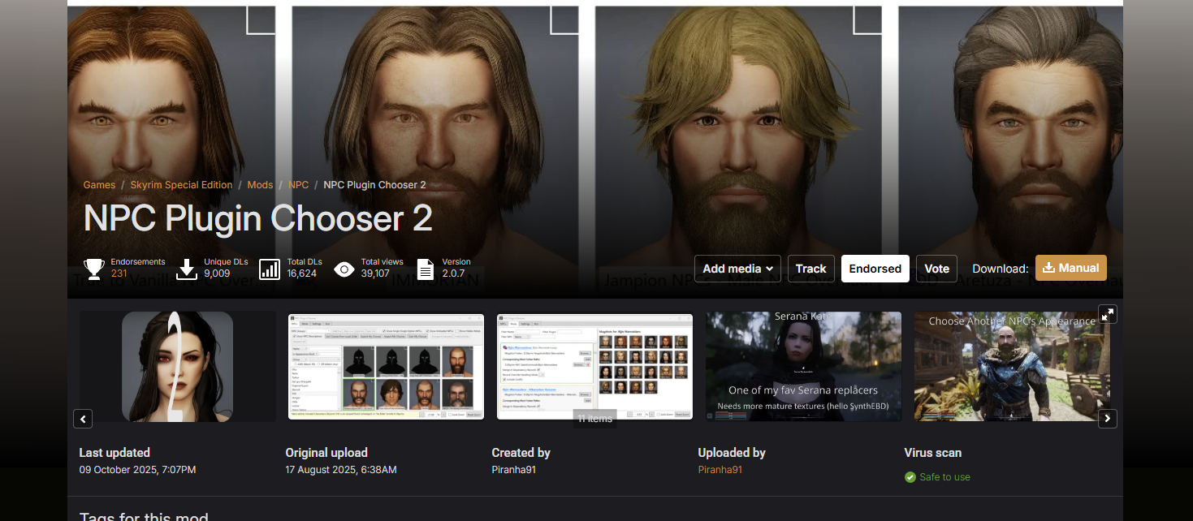
Task: Click the 16,624 total downloads value
Action: (302, 273)
